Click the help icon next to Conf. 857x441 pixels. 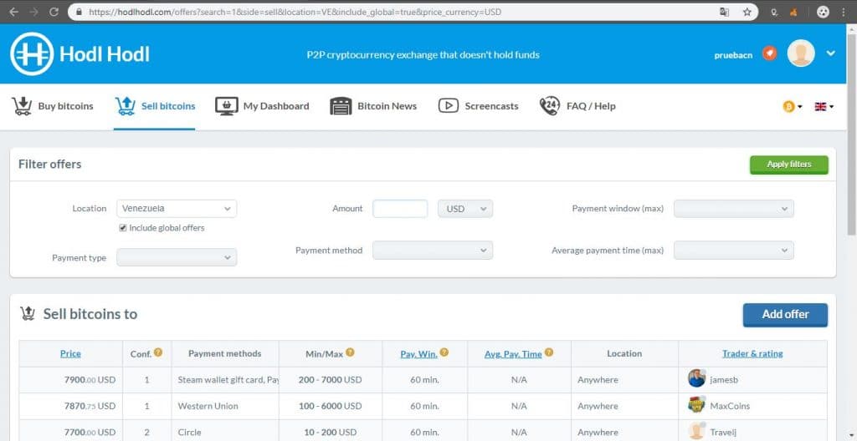(x=158, y=352)
